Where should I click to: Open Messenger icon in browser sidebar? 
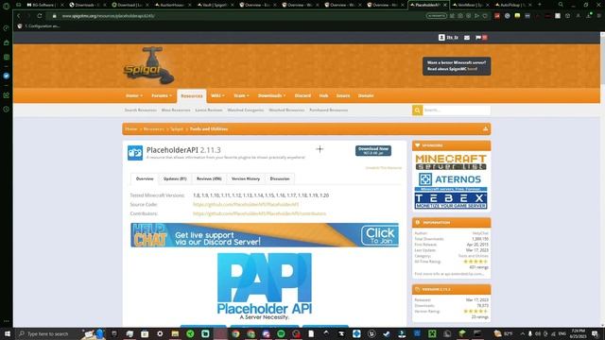7,76
